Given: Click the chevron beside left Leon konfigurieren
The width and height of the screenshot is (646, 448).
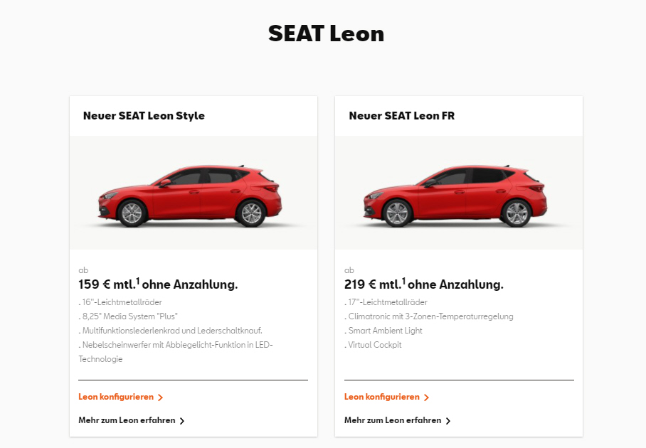Looking at the screenshot, I should (160, 398).
